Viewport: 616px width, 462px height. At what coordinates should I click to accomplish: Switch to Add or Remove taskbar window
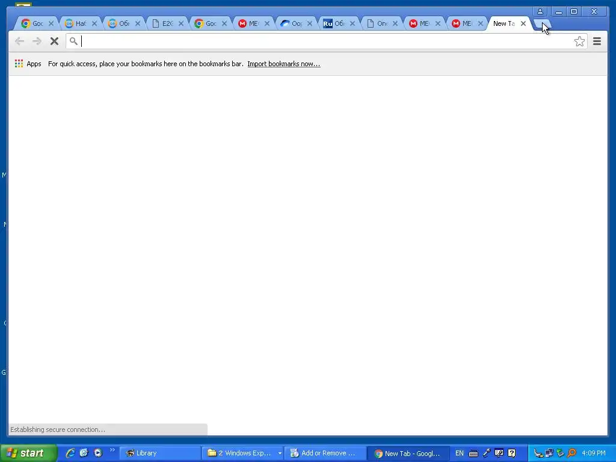click(x=324, y=453)
